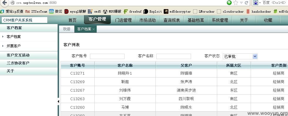Click the reload page icon
288x116 pixels.
click(x=247, y=3)
